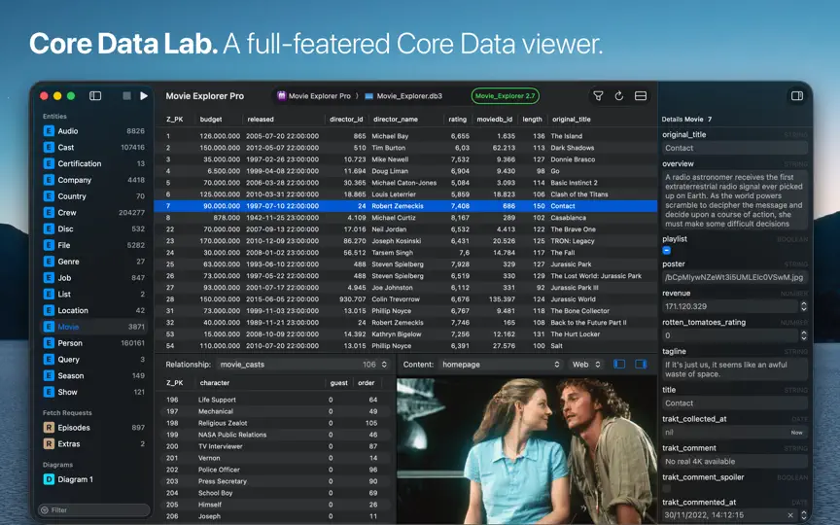Select the Casablanca movie row

(x=405, y=218)
